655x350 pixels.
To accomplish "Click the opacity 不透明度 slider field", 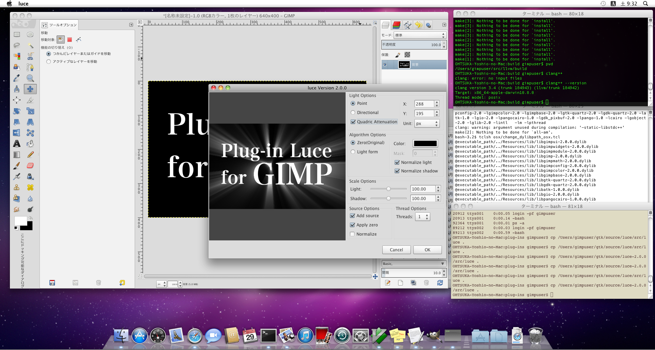I will 412,45.
